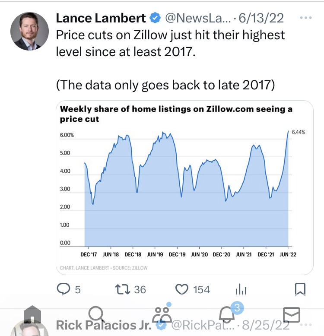
Task: Enlarge the Zillow price cut chart image
Action: point(184,187)
